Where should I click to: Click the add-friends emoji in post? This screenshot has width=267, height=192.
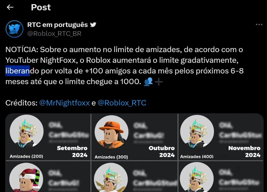tap(153, 82)
